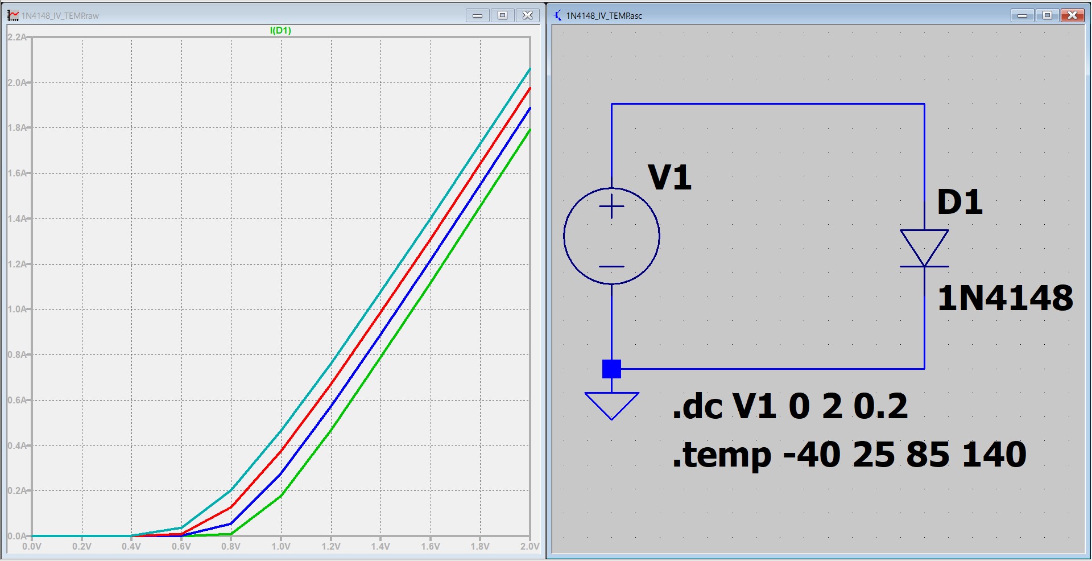Click the waveform window title icon
The image size is (1092, 561).
[x=13, y=15]
